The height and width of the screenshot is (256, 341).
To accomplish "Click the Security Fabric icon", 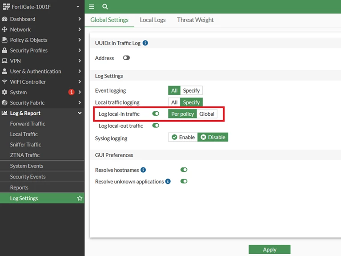I will pyautogui.click(x=4, y=102).
